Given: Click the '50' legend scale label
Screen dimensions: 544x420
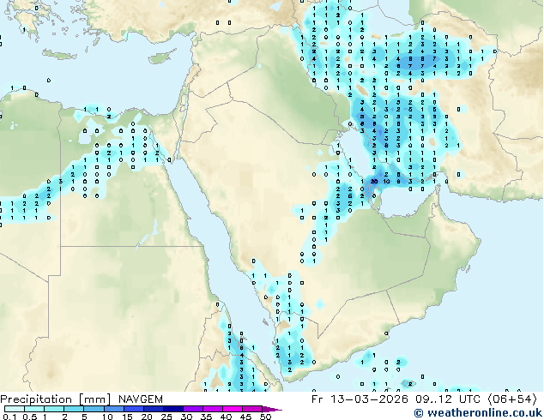Looking at the screenshot, I should 266,417.
